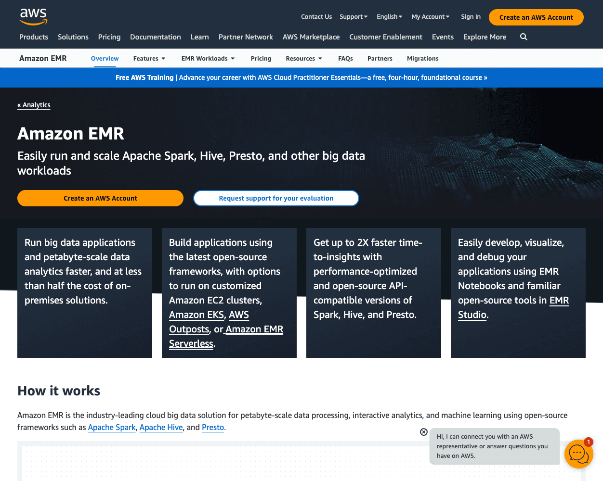The height and width of the screenshot is (481, 603).
Task: Open Customer Enablement menu
Action: 386,37
